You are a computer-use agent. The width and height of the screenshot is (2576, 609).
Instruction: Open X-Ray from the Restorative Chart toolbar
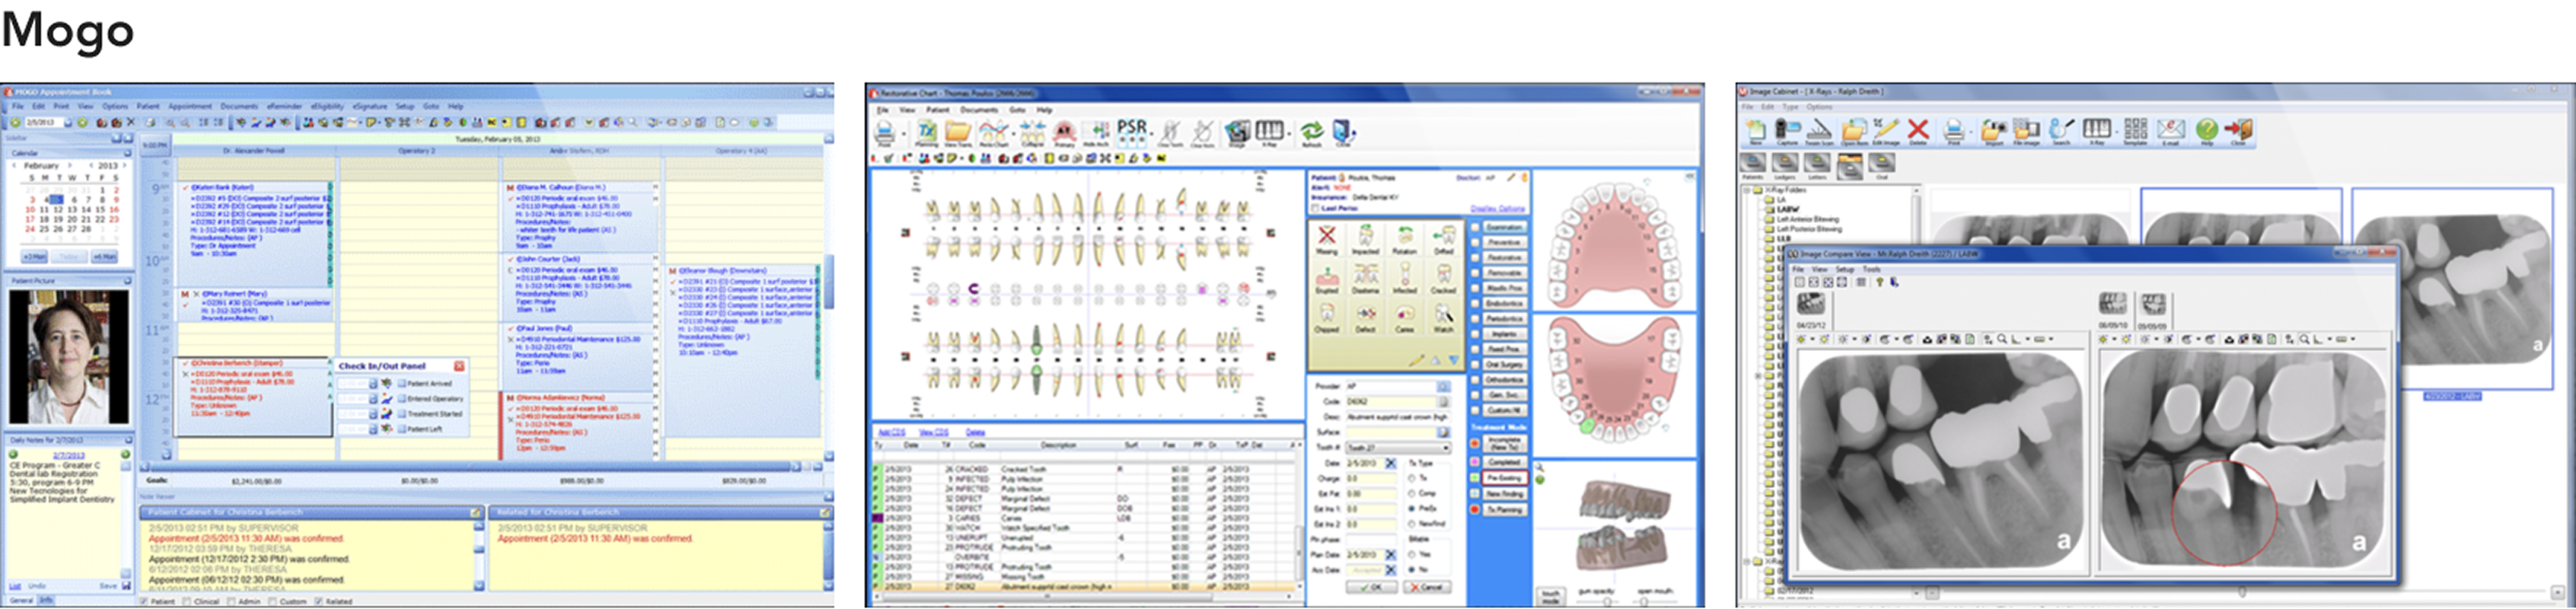click(1270, 133)
